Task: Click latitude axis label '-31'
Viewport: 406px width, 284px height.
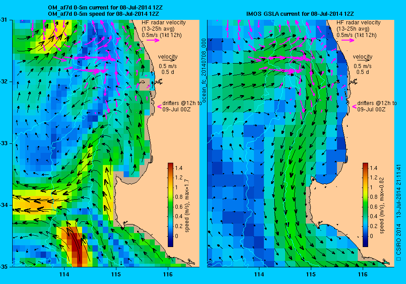Action: click(x=3, y=20)
